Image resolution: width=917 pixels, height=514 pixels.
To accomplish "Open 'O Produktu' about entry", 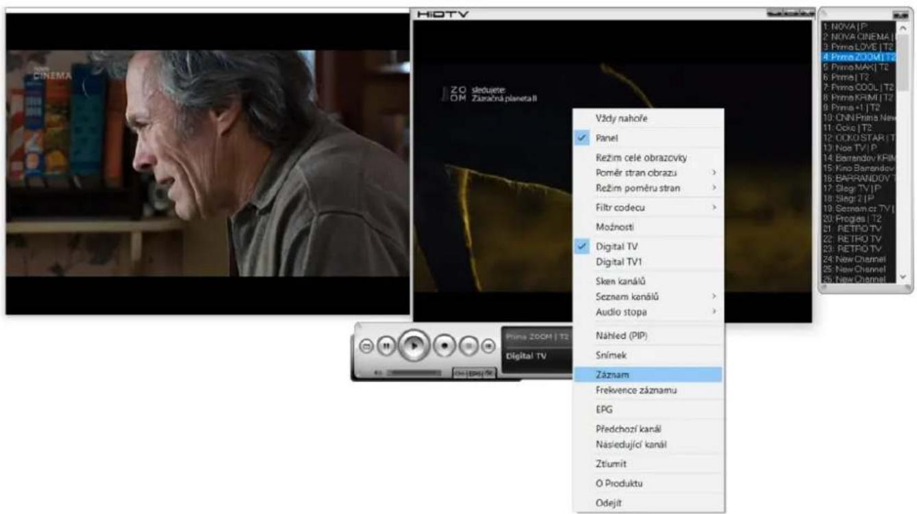I will 648,483.
